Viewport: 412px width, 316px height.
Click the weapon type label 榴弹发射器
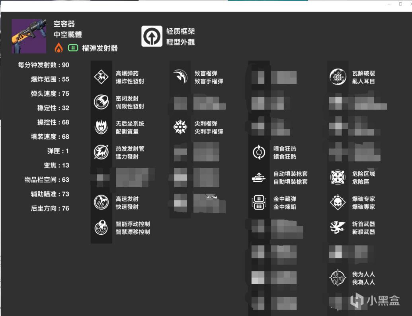click(100, 48)
